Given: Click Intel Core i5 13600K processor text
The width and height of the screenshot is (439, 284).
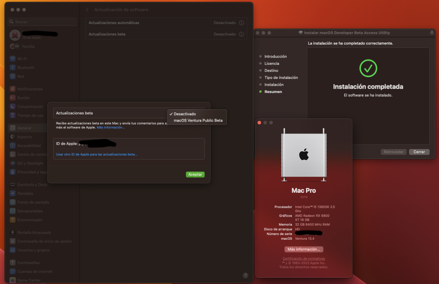Looking at the screenshot, I should (315, 209).
